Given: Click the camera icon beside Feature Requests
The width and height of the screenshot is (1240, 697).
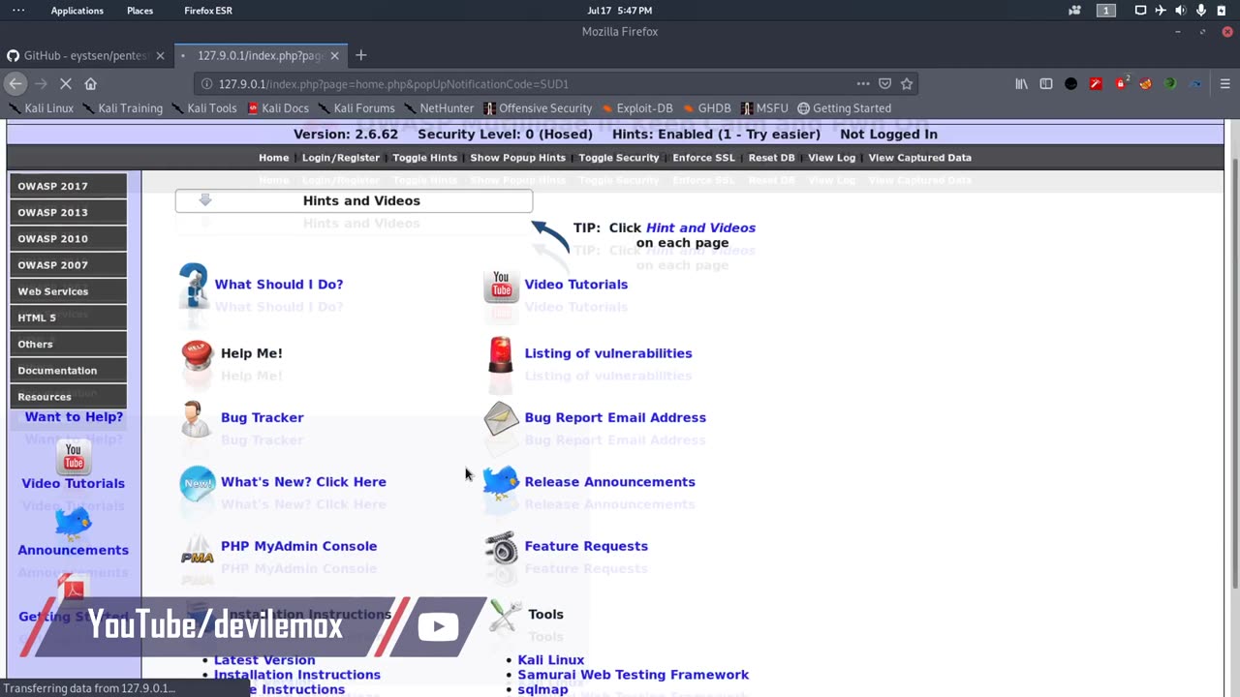Looking at the screenshot, I should (501, 547).
